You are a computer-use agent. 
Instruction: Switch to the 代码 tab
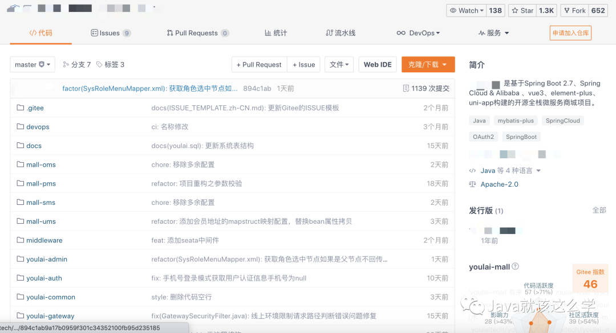pos(41,33)
